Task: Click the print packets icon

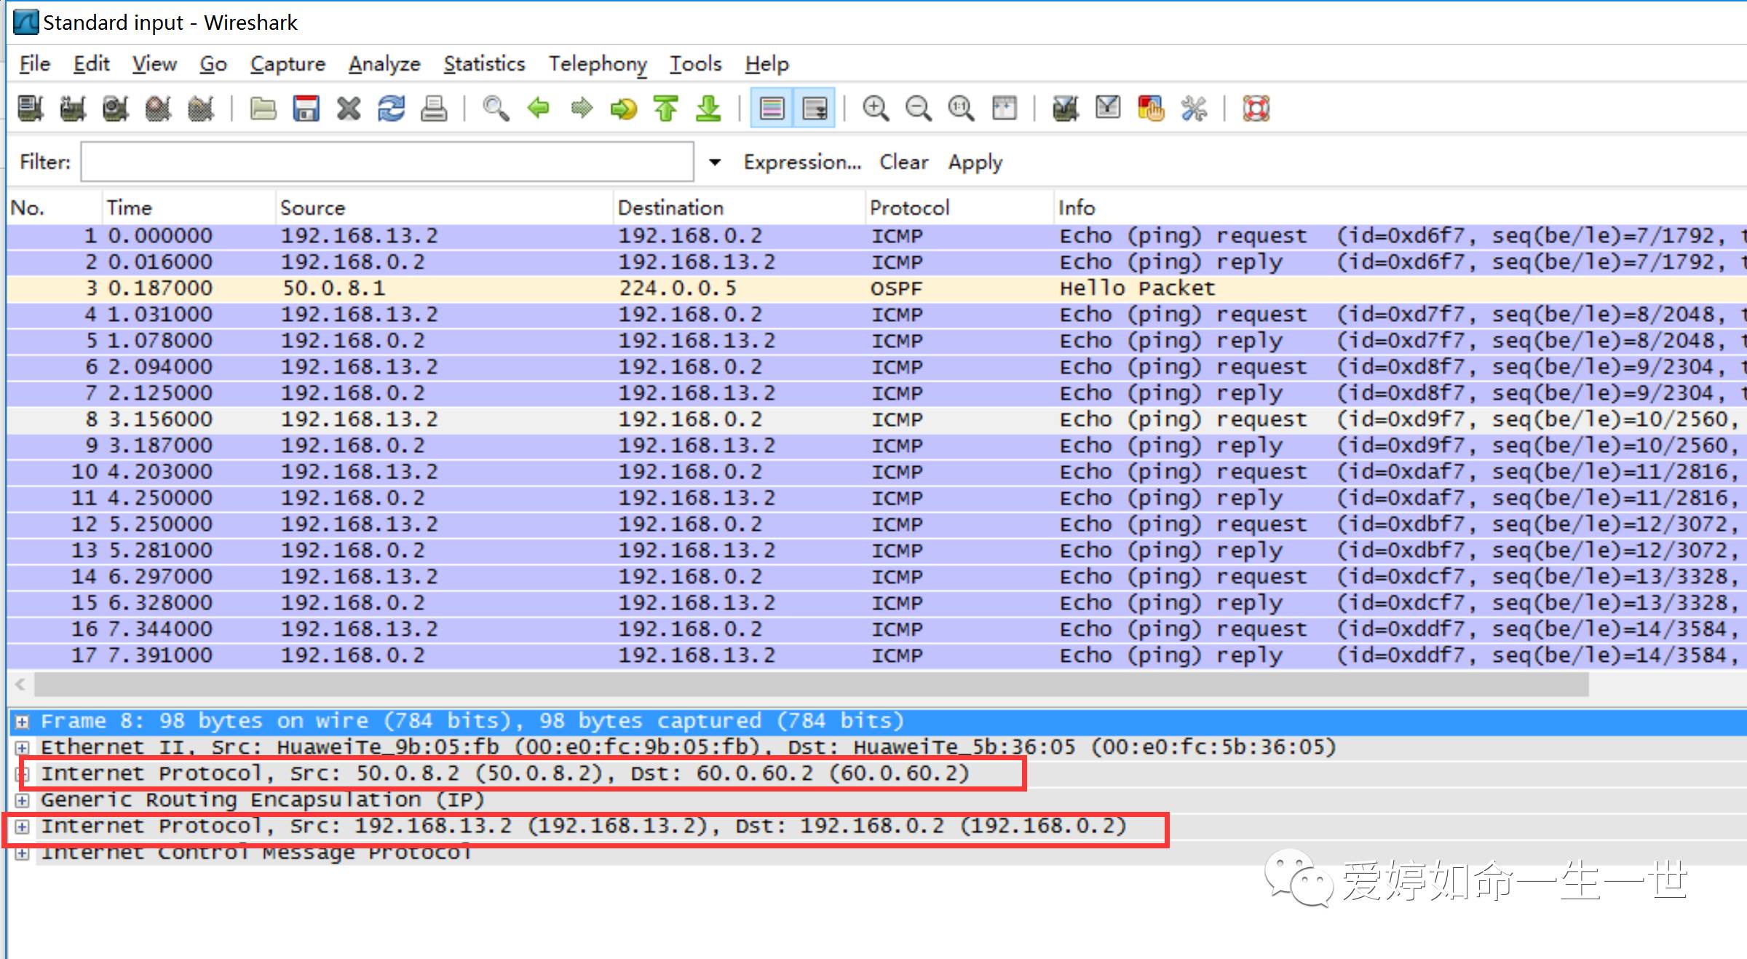Action: tap(434, 108)
